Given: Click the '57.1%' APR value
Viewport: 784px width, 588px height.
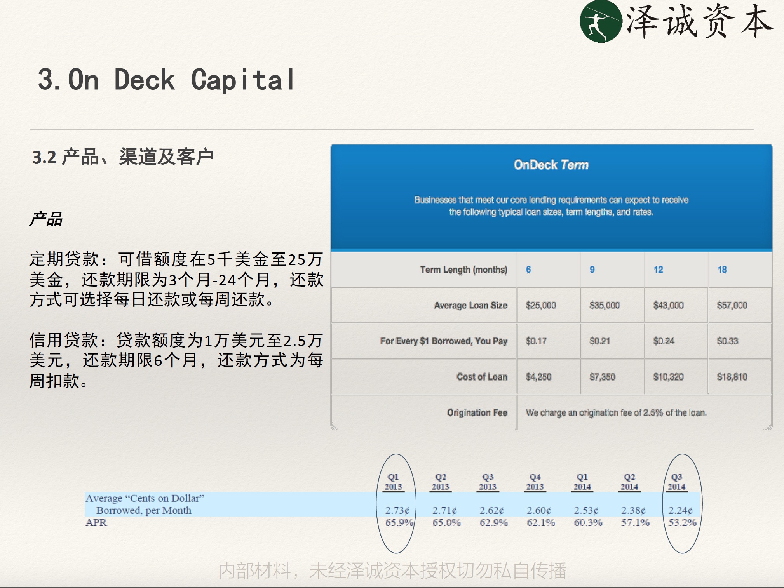Looking at the screenshot, I should [x=635, y=522].
